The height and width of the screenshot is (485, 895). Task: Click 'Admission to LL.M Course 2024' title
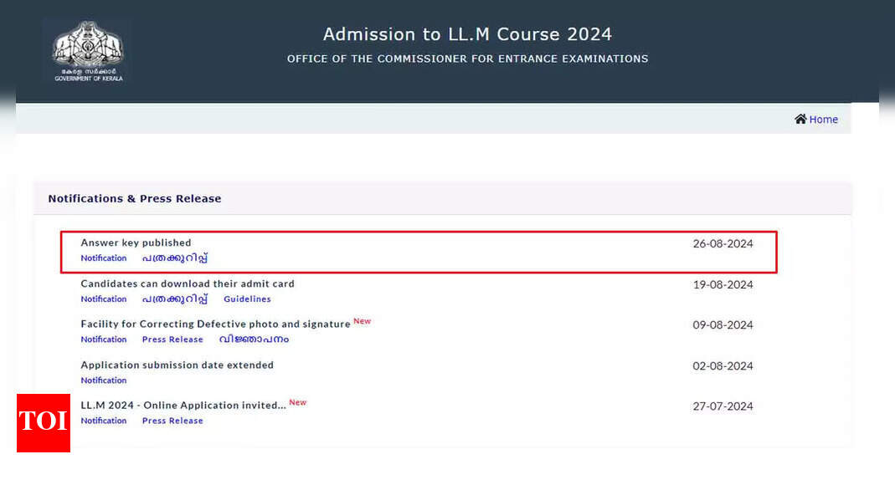coord(467,34)
